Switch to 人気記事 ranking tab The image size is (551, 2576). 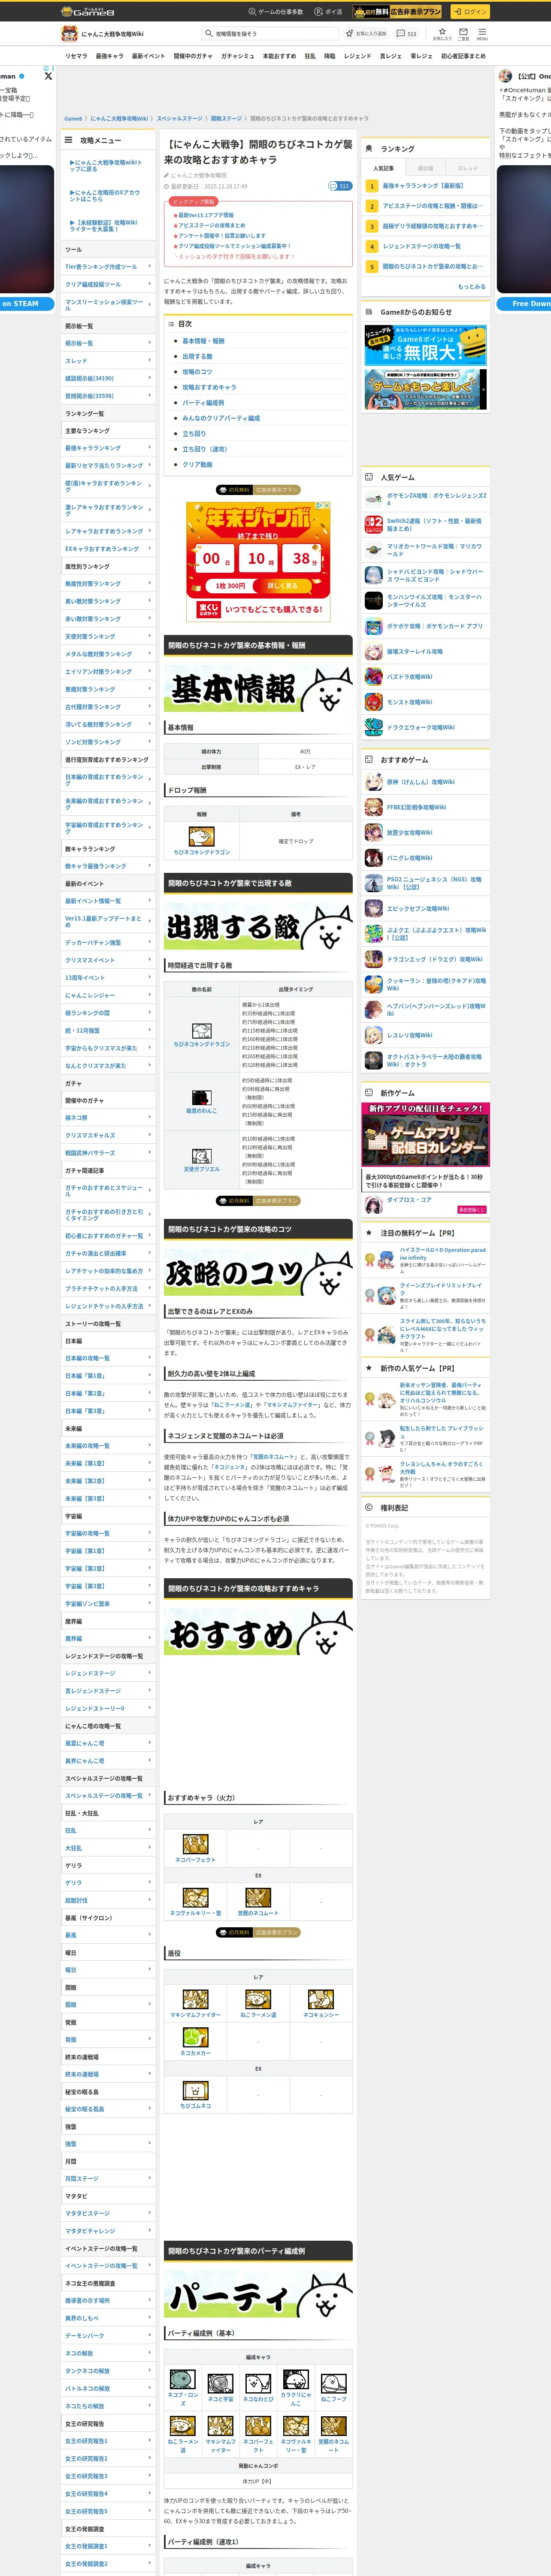[x=384, y=168]
